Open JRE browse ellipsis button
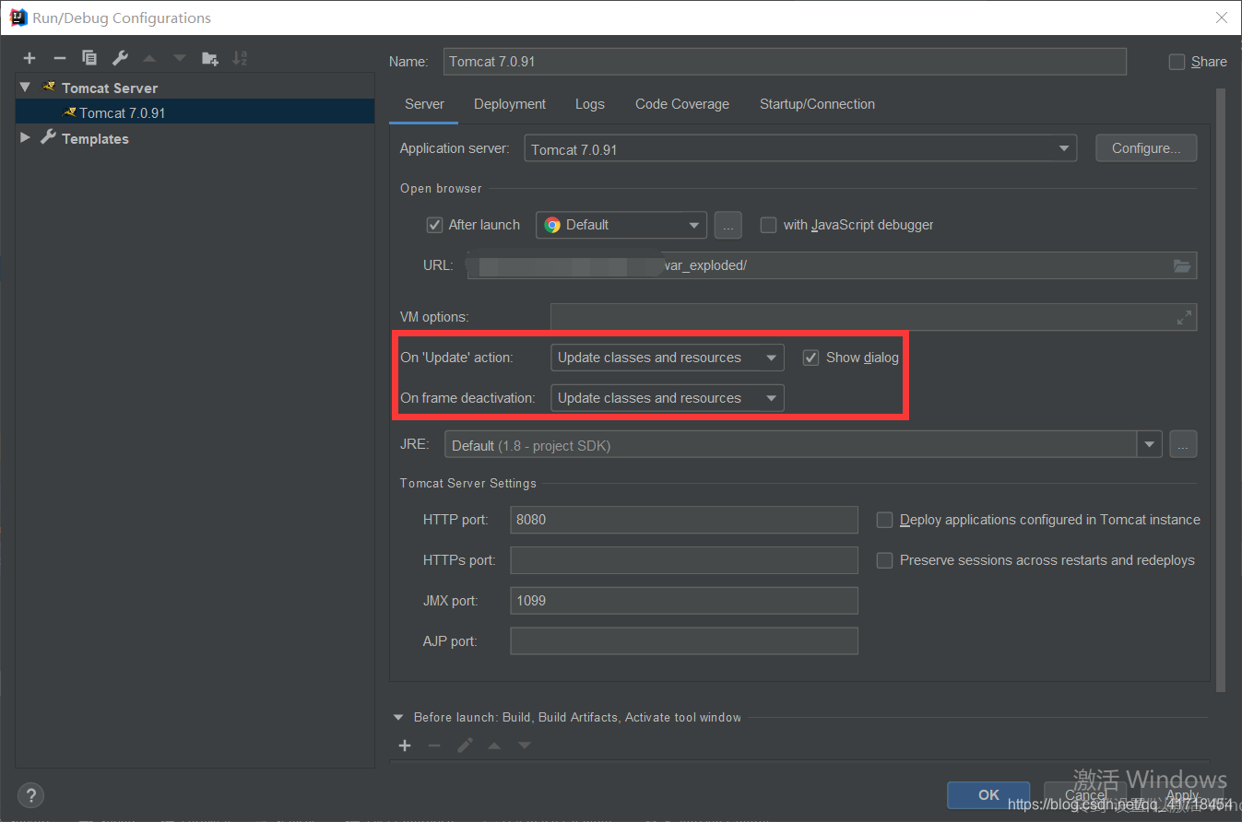The width and height of the screenshot is (1242, 822). tap(1183, 445)
